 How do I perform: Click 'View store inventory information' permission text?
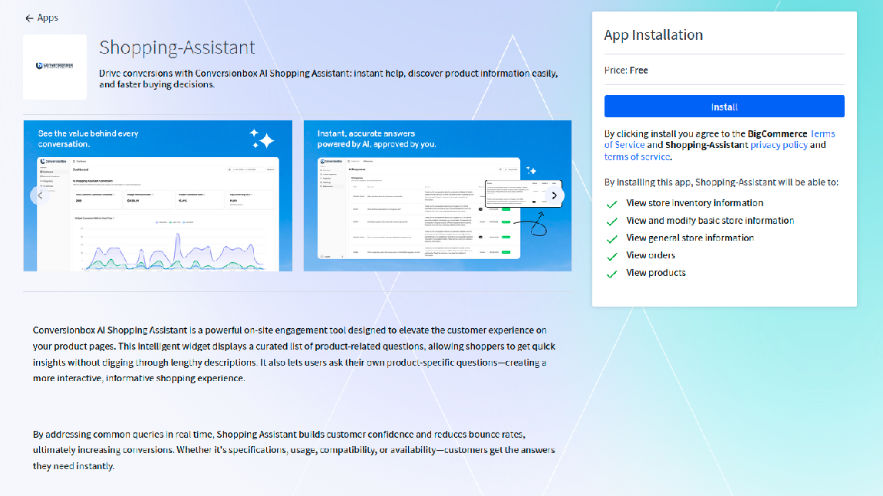point(694,203)
